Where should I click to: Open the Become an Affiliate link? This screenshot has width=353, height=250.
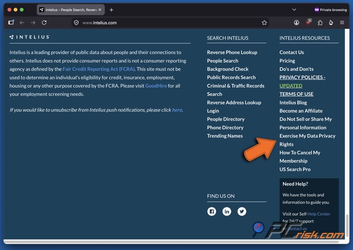tap(301, 111)
